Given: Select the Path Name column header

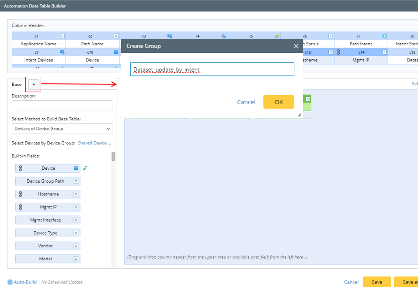Looking at the screenshot, I should (93, 44).
